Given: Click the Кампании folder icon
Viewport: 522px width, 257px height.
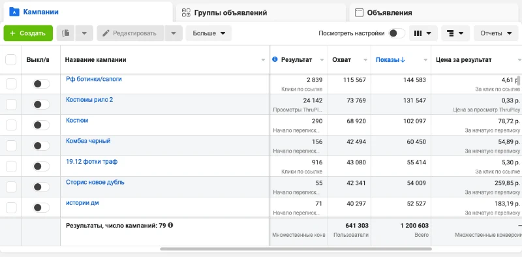Looking at the screenshot, I should click(x=14, y=12).
